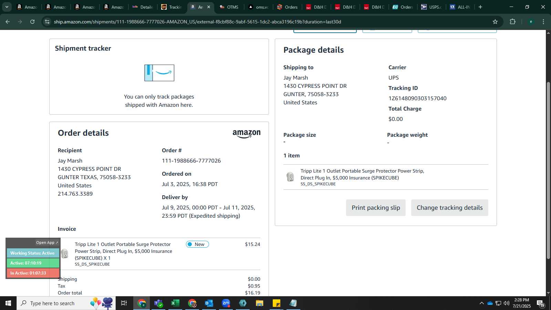Open Excel from taskbar
The image size is (551, 310).
click(x=175, y=303)
